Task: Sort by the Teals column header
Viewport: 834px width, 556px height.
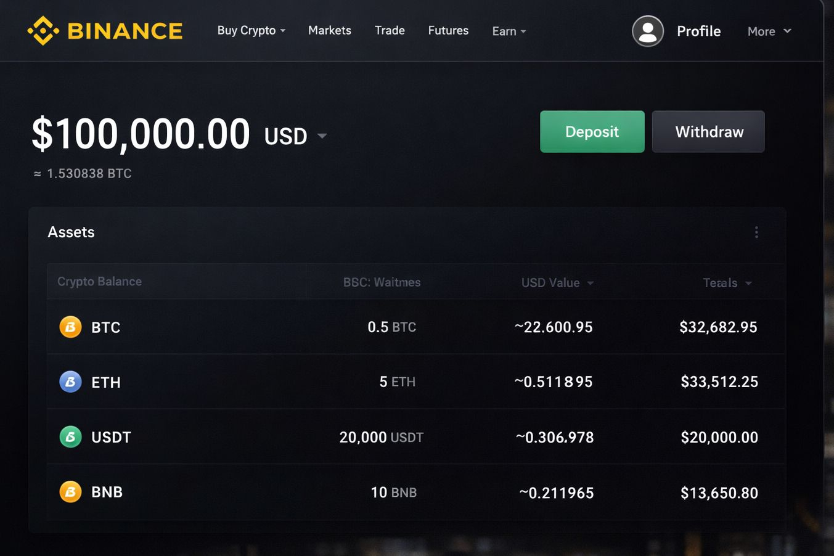Action: 727,282
